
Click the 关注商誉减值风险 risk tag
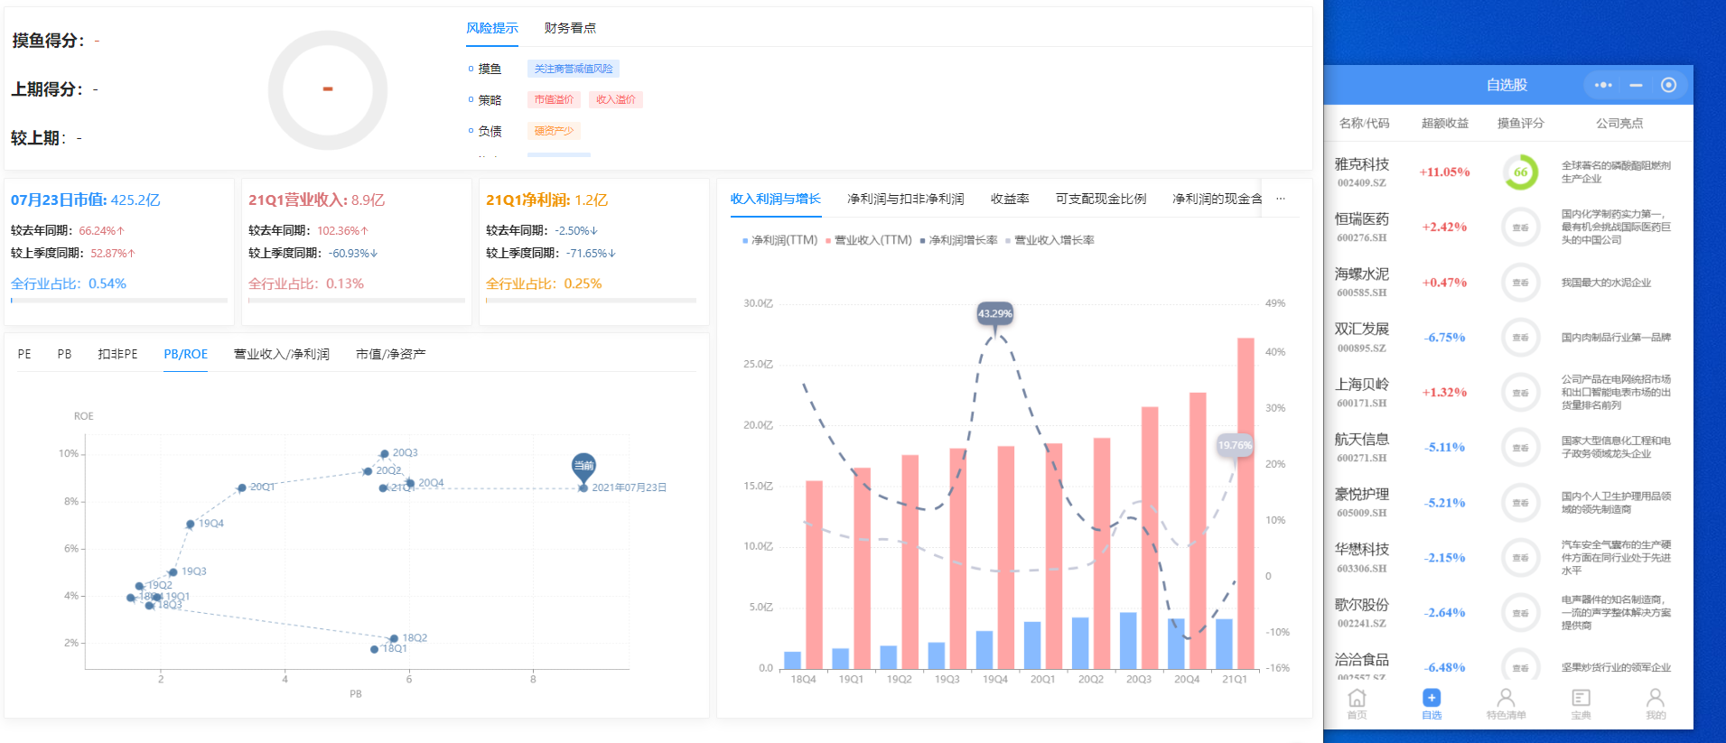pyautogui.click(x=574, y=69)
